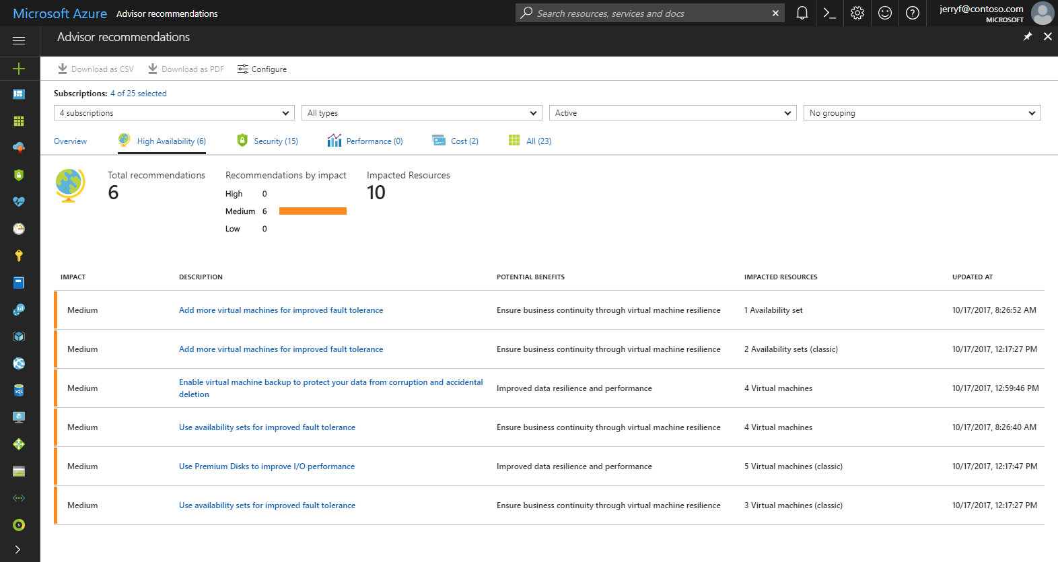
Task: Pin the Advisor recommendations blade
Action: click(x=1027, y=36)
